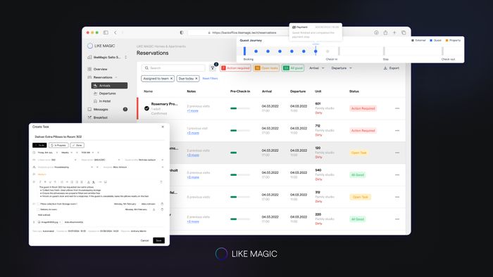Click the Action Required status on unit 712
The image size is (493, 277).
click(x=363, y=131)
